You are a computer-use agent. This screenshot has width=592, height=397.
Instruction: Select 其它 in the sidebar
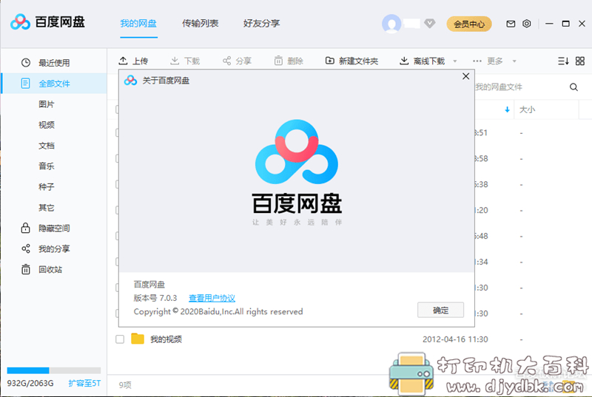click(x=47, y=207)
